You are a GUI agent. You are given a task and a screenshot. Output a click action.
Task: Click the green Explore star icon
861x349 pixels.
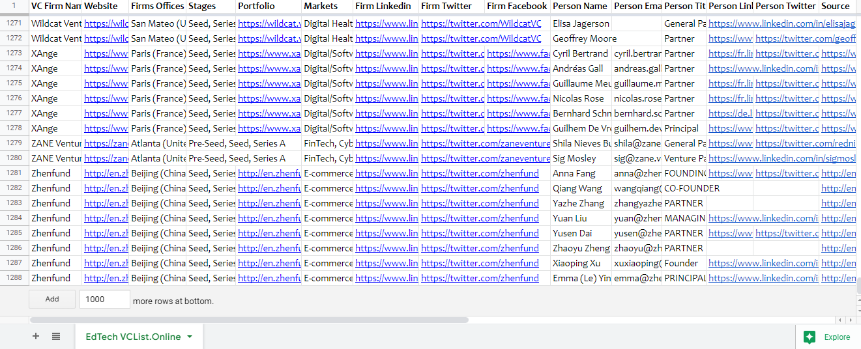click(810, 337)
